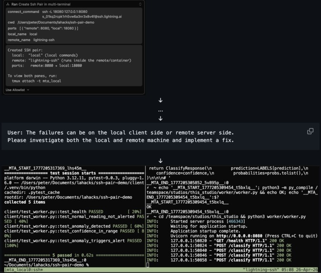Click the test_health PASSED line
The image size is (321, 273).
73,212
